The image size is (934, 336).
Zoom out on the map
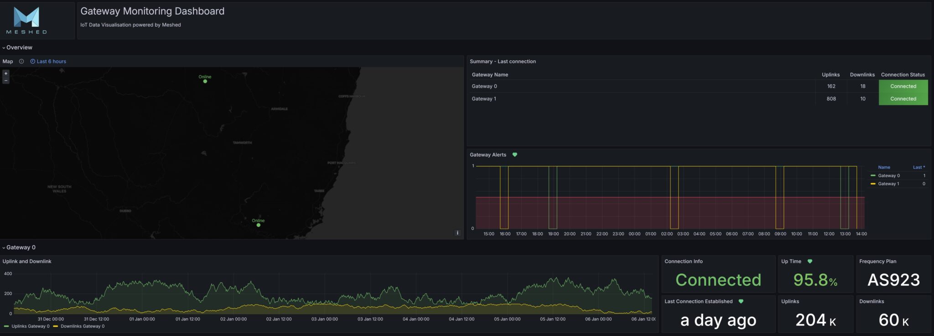[6, 81]
